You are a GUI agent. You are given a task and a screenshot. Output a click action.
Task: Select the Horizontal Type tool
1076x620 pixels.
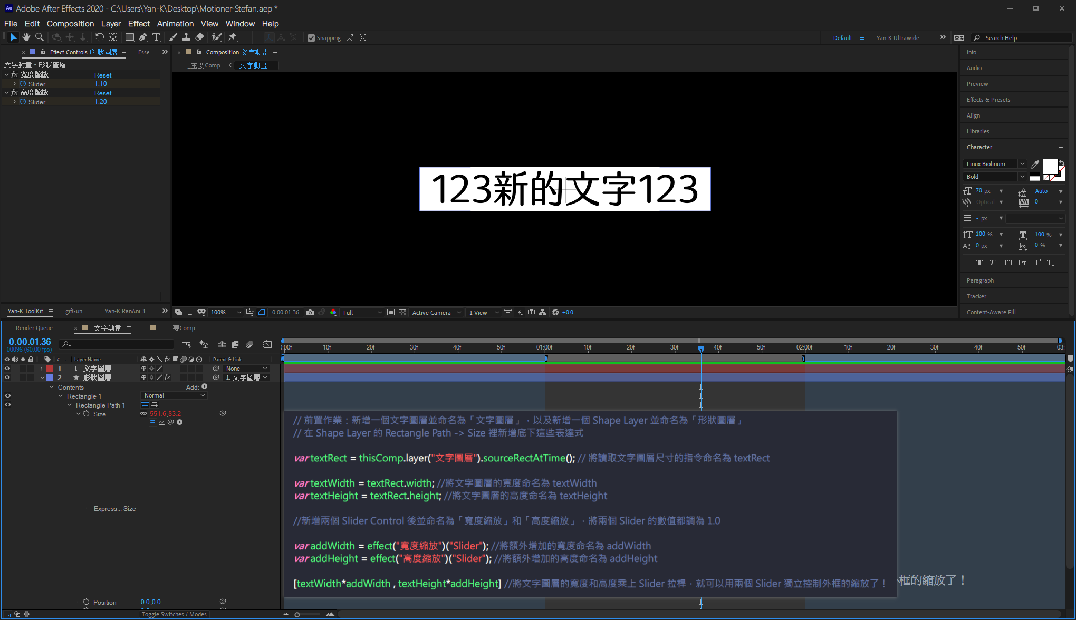coord(156,37)
